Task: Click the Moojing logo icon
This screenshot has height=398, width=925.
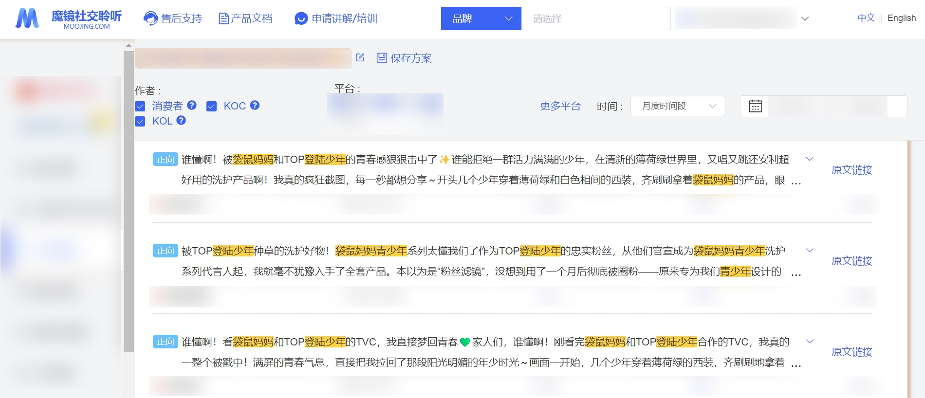Action: click(x=27, y=18)
